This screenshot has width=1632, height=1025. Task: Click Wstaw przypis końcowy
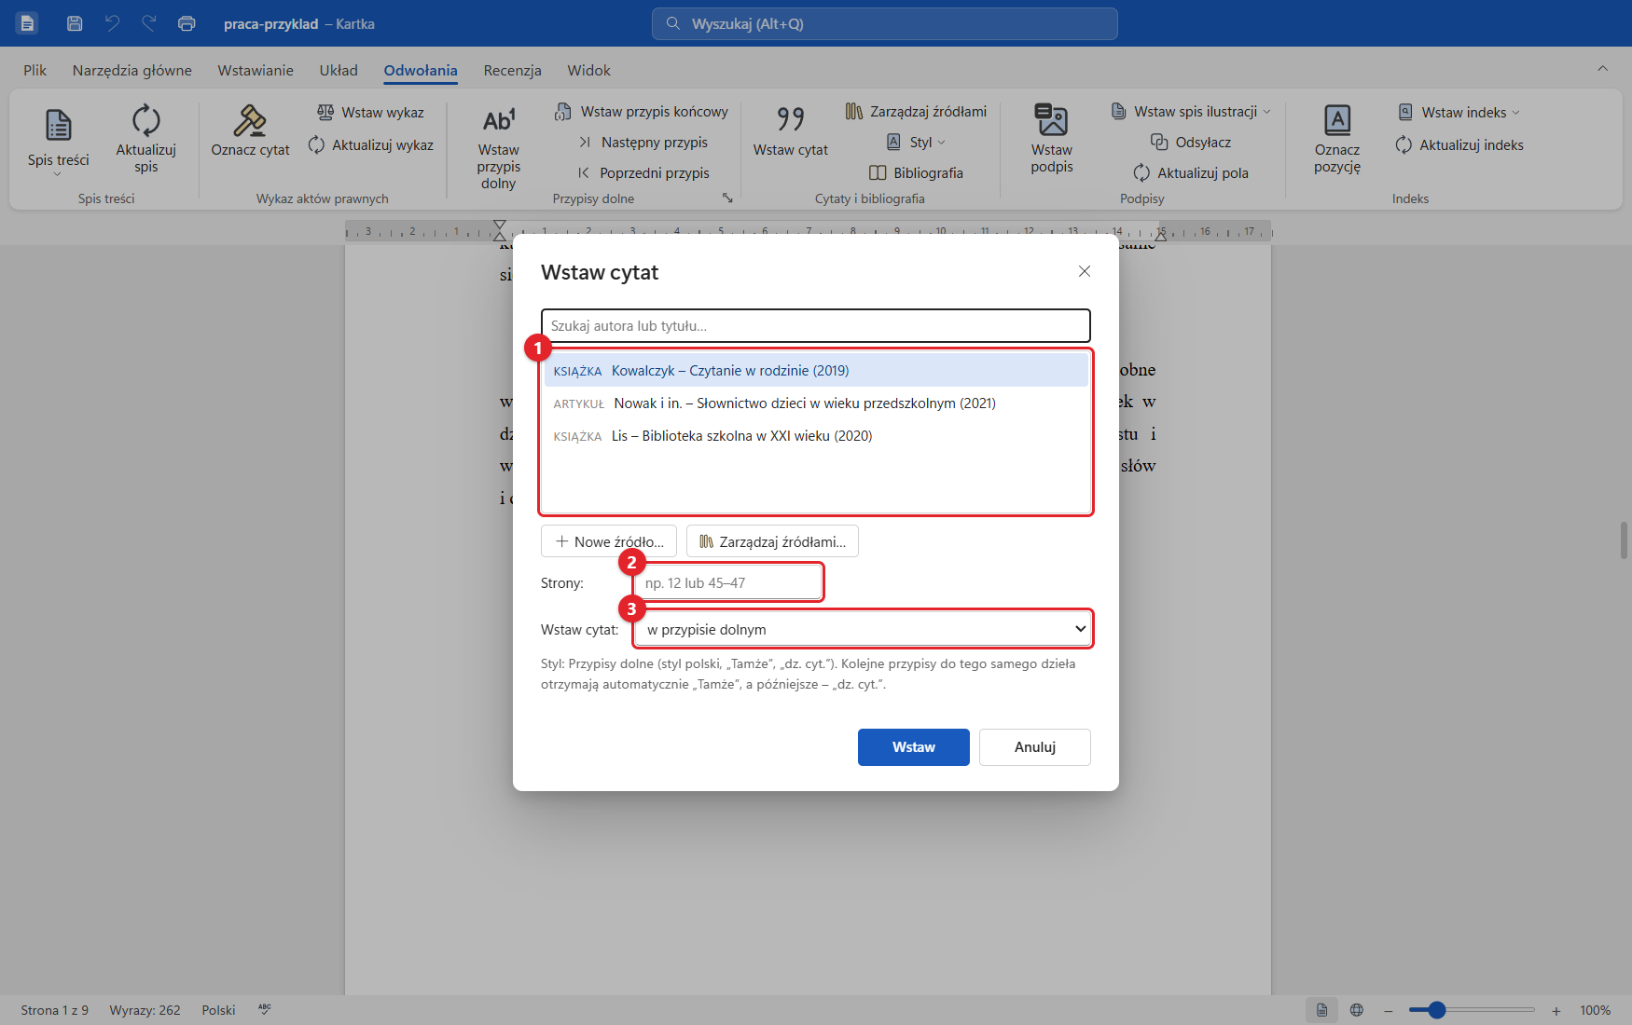point(642,112)
